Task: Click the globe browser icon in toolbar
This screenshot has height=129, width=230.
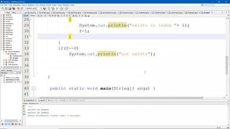Action: 45,9
